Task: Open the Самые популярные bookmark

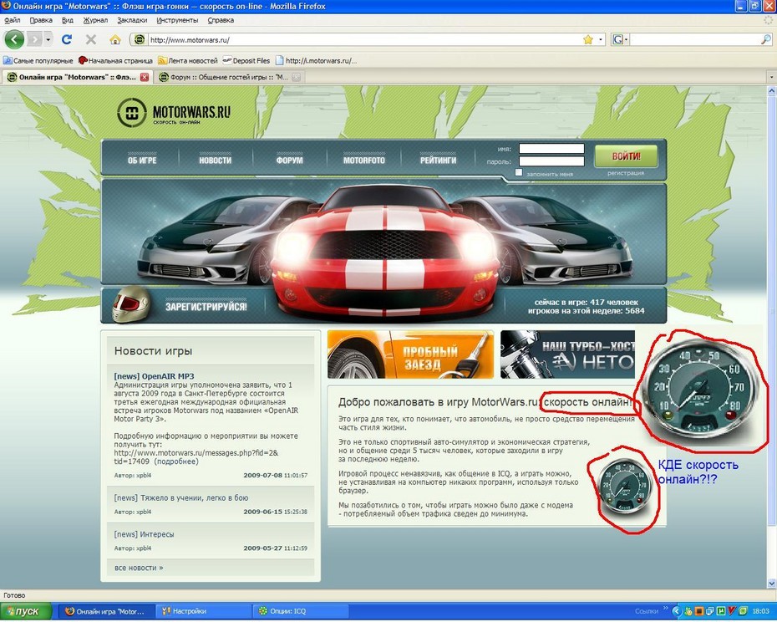Action: (38, 60)
